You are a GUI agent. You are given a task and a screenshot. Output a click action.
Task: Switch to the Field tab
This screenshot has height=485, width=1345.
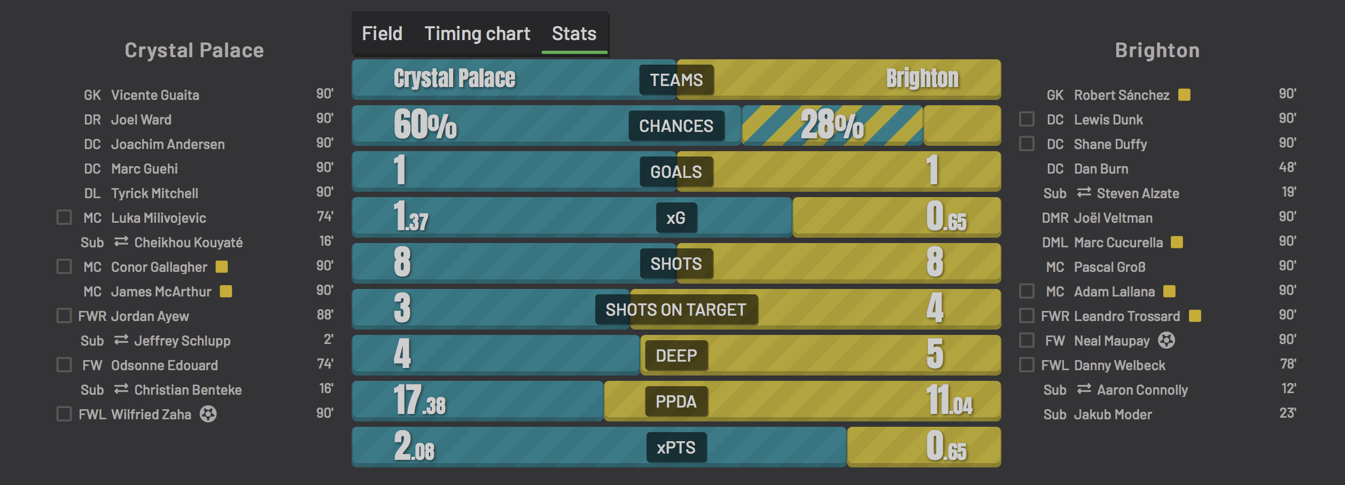point(382,34)
